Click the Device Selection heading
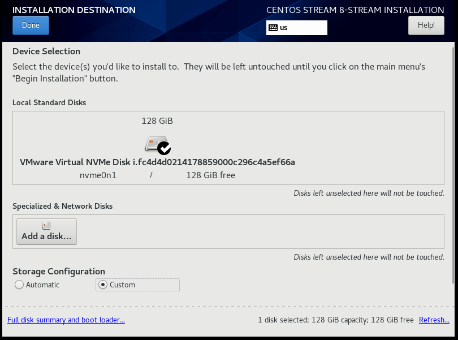This screenshot has height=340, width=458. coord(46,51)
